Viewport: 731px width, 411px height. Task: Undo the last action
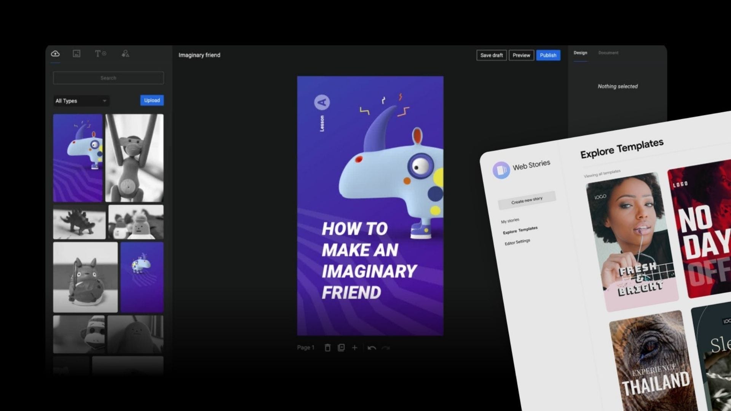click(x=372, y=348)
